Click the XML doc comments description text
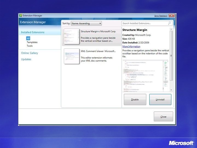Image resolution: width=197 pixels, height=148 pixels. pos(97,59)
